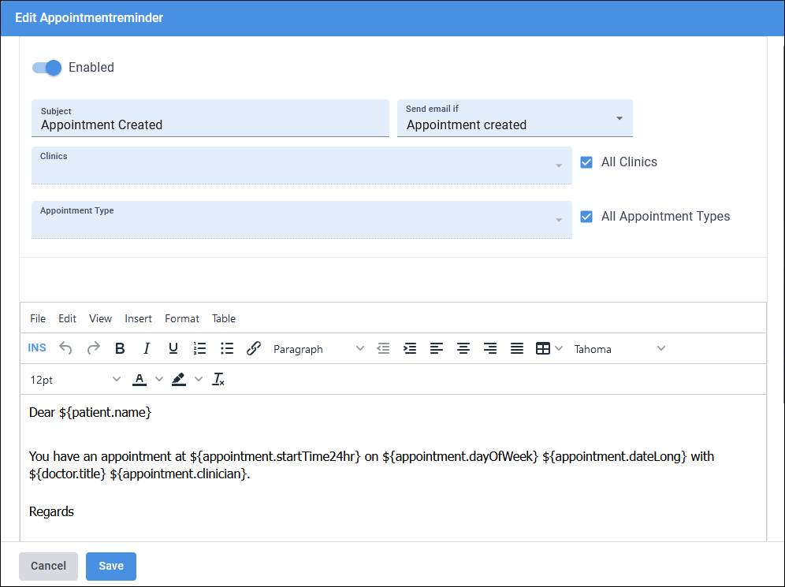
Task: Open the Send email if dropdown
Action: (620, 117)
